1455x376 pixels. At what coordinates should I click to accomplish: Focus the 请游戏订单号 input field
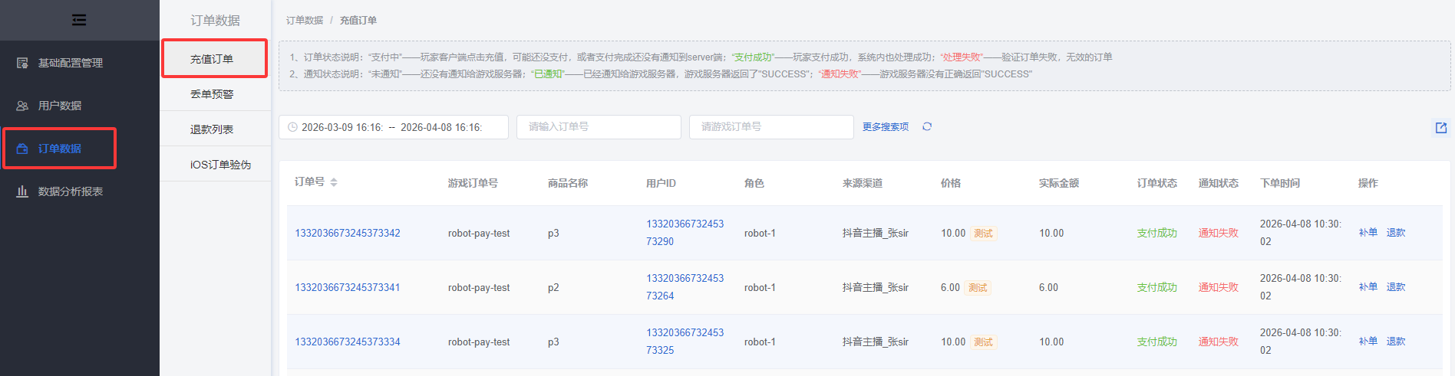pos(771,127)
